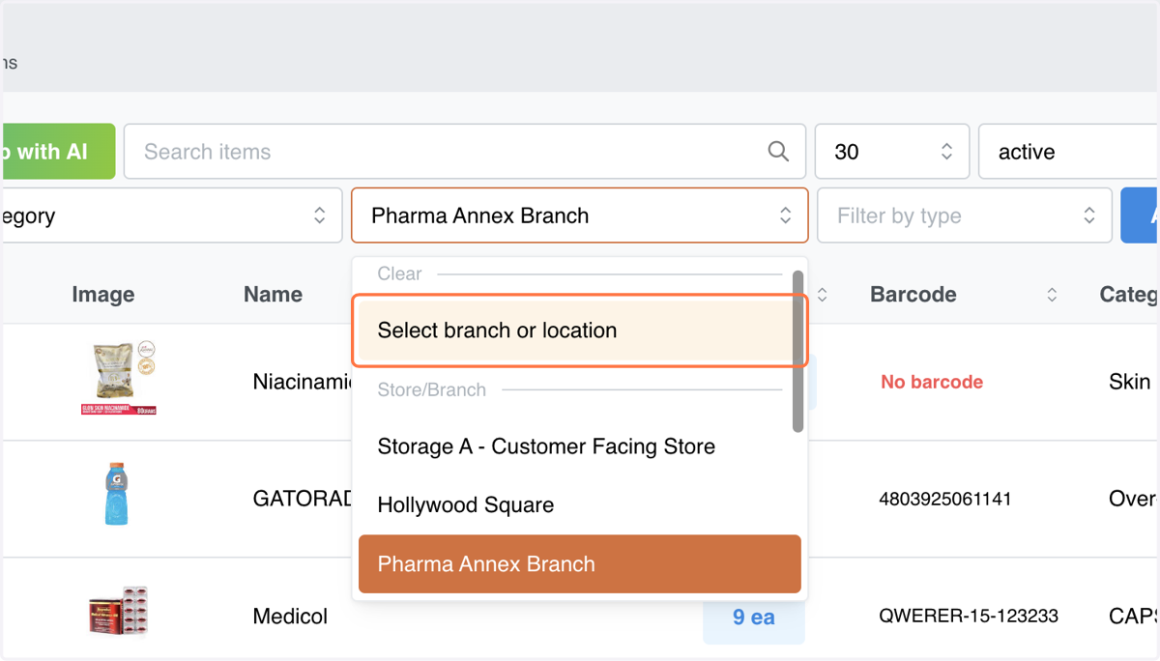The width and height of the screenshot is (1160, 661).
Task: Select Hollywood Square branch option
Action: [580, 505]
